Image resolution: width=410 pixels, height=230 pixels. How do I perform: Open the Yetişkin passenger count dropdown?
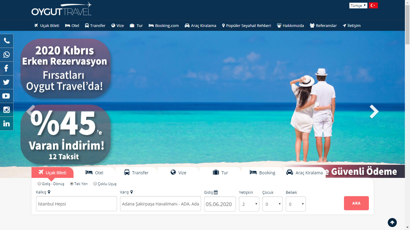[249, 204]
